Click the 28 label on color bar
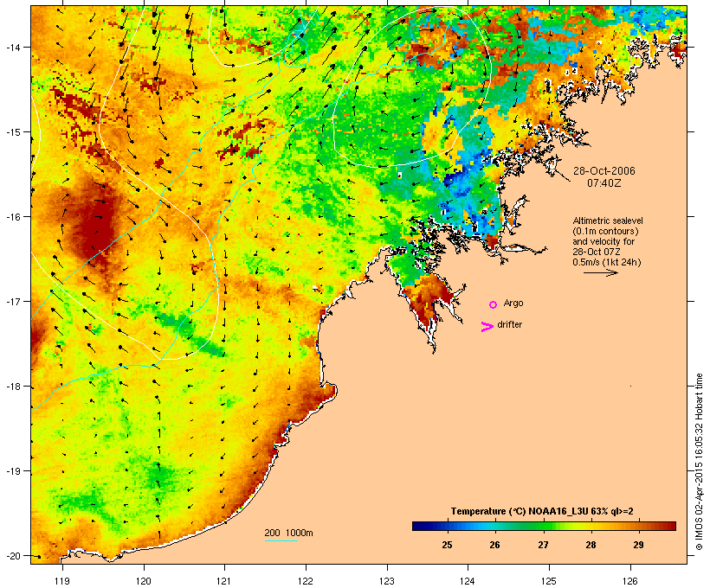710x588 pixels. click(591, 545)
